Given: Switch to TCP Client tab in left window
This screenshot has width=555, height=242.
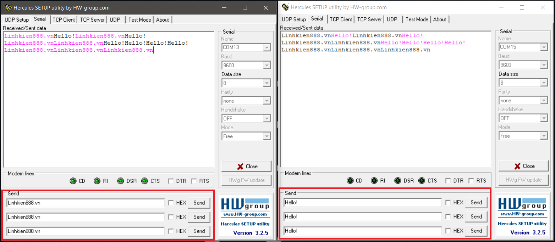Looking at the screenshot, I should 64,20.
